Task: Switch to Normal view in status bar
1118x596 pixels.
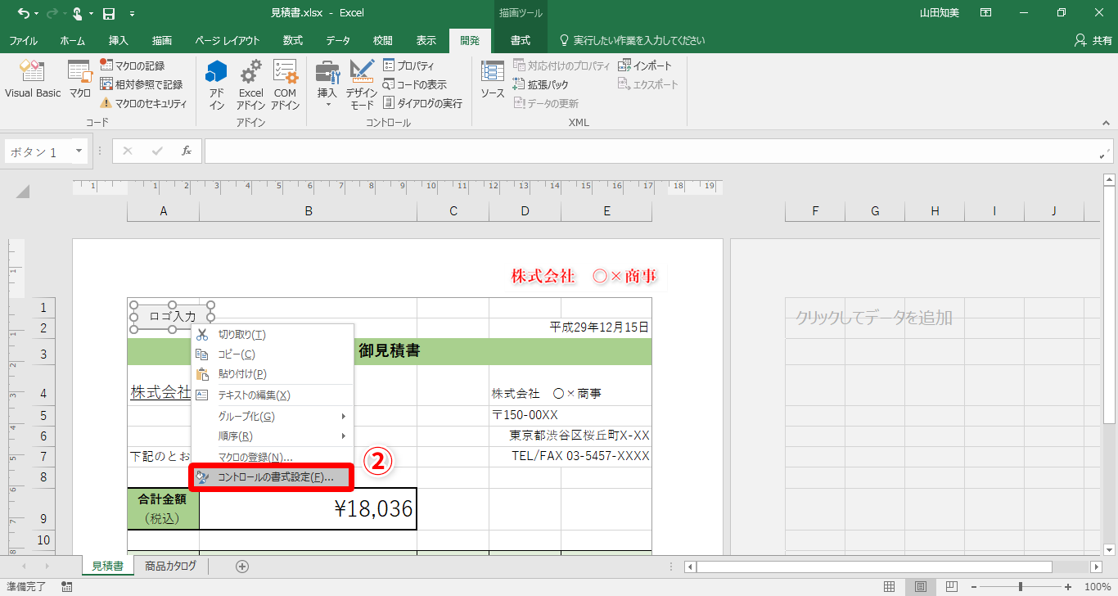Action: pos(890,586)
